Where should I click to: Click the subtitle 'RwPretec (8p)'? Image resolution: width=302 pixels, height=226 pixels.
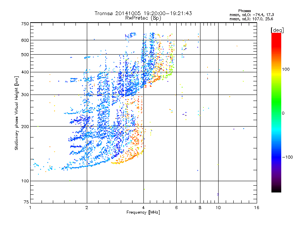tap(143, 18)
